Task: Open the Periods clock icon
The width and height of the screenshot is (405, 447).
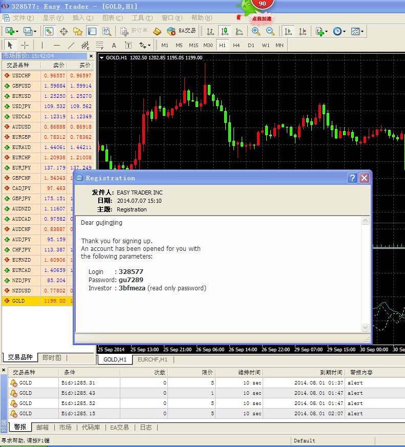Action: [x=337, y=31]
